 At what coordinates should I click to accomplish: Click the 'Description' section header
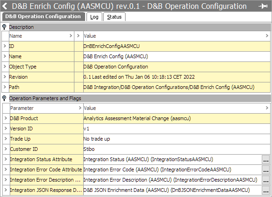click(140, 27)
